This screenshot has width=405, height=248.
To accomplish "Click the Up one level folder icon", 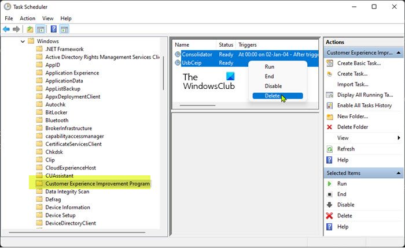I will click(30, 29).
